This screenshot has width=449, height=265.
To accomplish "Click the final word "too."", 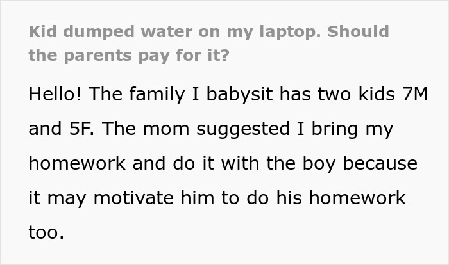I will pyautogui.click(x=46, y=232).
